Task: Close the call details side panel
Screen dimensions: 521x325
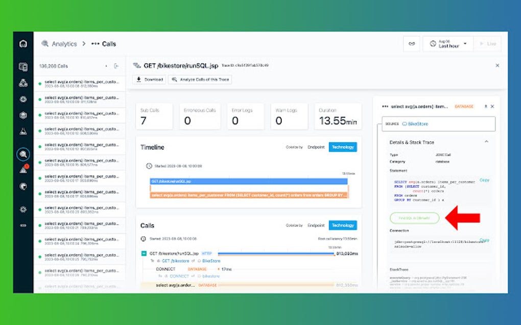Action: click(492, 106)
